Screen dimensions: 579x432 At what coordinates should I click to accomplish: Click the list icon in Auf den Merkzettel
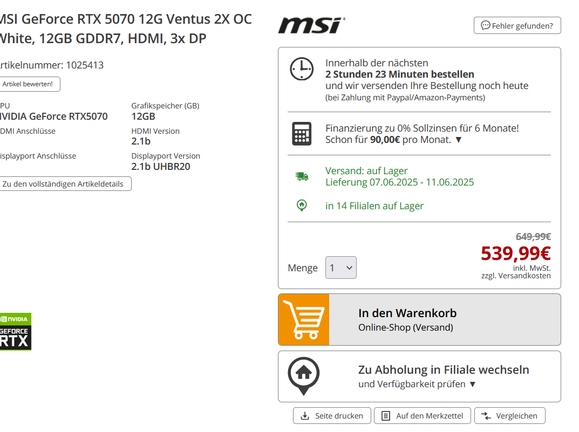[385, 416]
